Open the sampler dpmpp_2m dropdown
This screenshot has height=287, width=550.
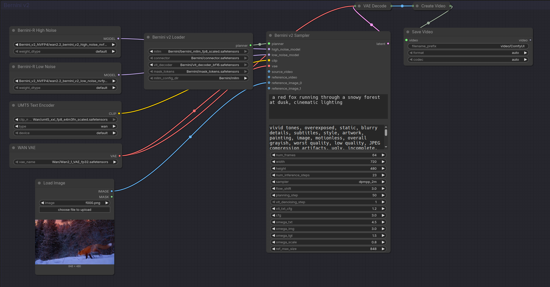(x=328, y=182)
